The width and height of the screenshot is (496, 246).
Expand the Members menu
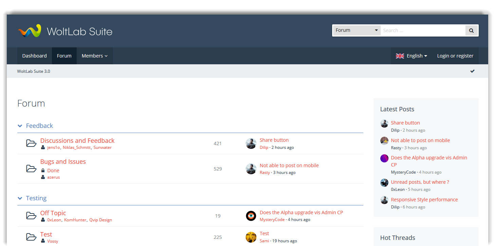pos(95,56)
